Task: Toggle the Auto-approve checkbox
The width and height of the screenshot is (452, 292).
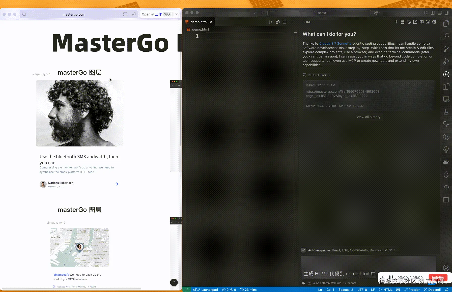Action: 304,250
